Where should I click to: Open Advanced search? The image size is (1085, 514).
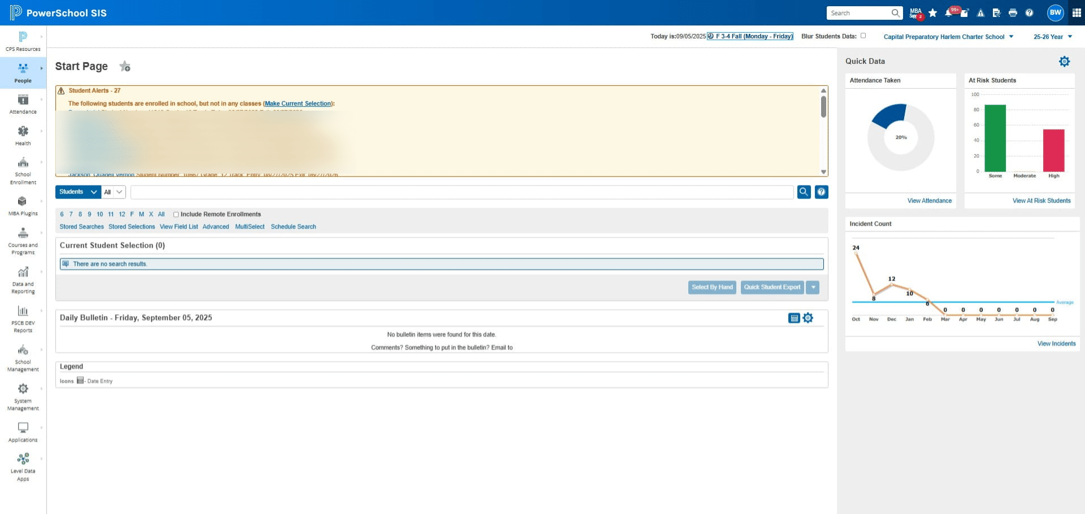[x=216, y=227]
